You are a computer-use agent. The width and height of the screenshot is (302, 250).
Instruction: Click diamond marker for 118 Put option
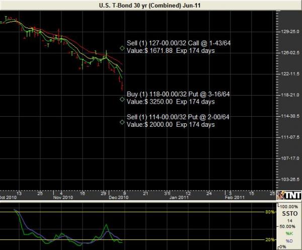point(122,99)
